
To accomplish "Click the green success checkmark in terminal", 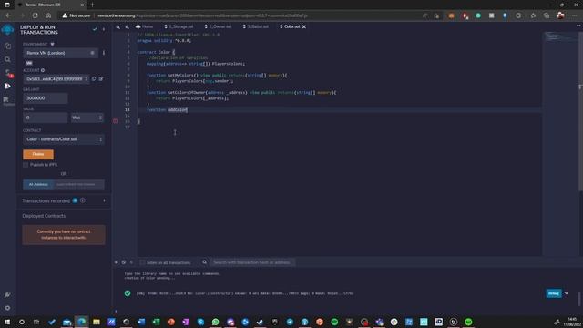I will [128, 293].
